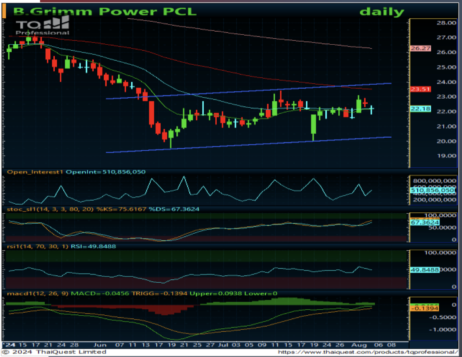462x357 pixels.
Task: Select the Open_Interest1 indicator label
Action: pyautogui.click(x=35, y=172)
